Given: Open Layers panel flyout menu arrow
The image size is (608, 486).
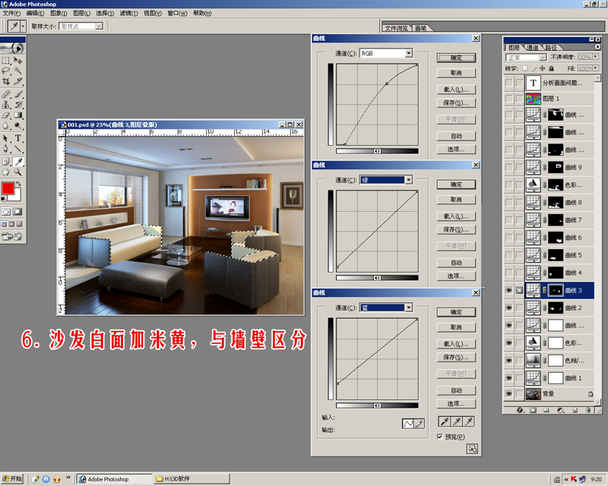Looking at the screenshot, I should click(597, 46).
